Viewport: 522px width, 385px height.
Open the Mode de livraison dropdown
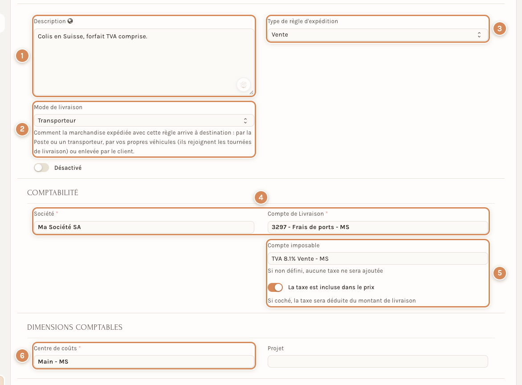pyautogui.click(x=144, y=121)
